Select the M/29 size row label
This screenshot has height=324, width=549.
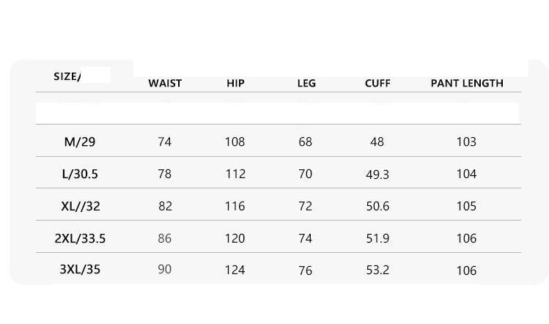(80, 141)
